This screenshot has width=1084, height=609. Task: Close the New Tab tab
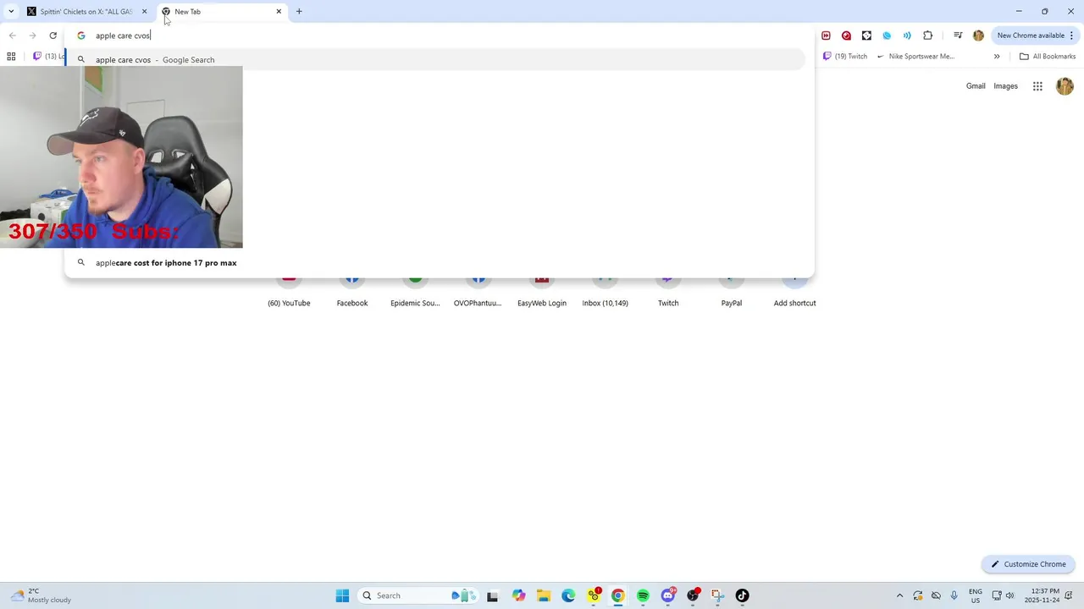click(x=279, y=12)
